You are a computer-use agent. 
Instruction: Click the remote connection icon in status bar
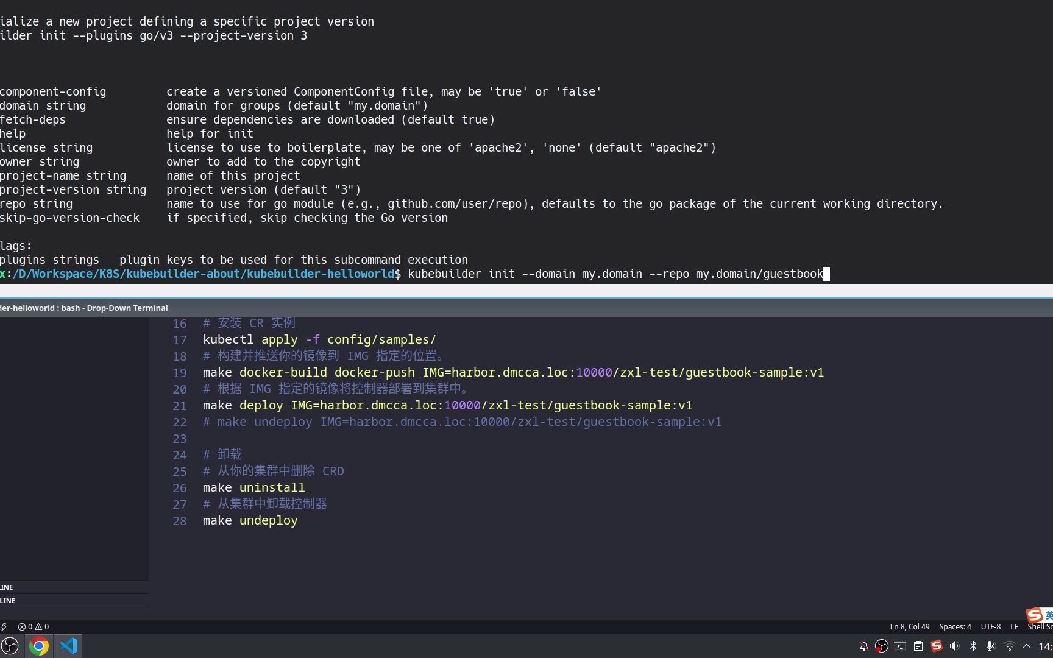click(x=5, y=626)
